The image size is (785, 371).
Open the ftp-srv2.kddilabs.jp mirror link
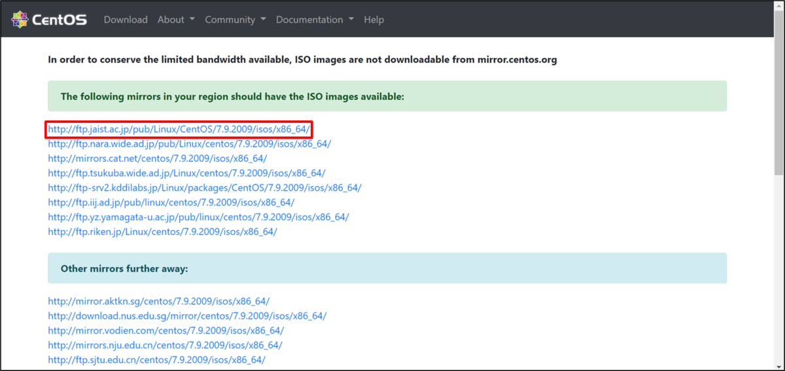(x=205, y=187)
